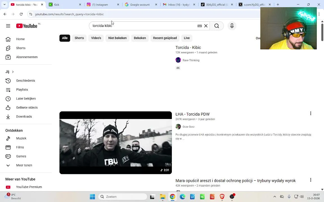Select the Alle filter chip

65,38
